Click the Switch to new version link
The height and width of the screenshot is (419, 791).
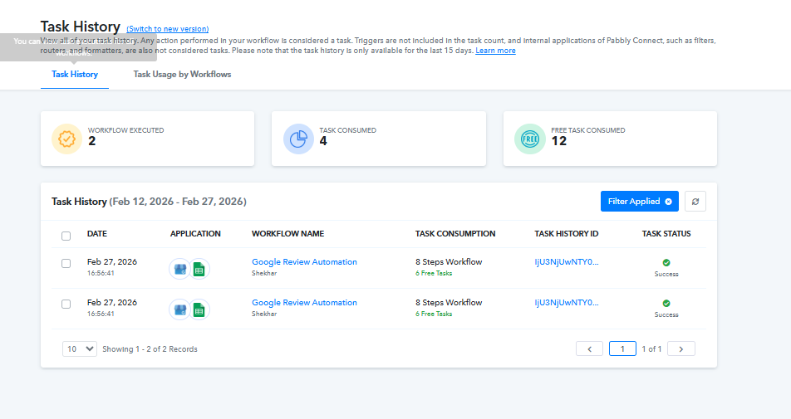(x=168, y=29)
